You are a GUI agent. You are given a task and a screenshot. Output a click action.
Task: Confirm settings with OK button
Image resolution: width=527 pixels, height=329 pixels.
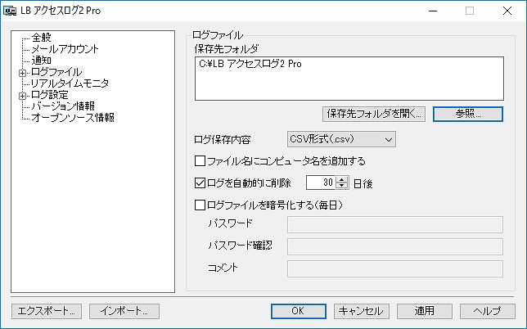tap(299, 311)
